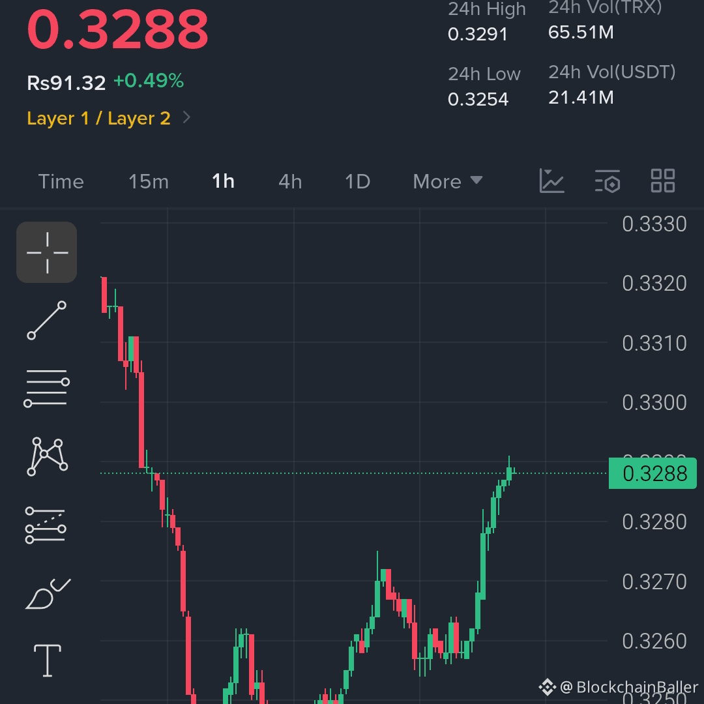
Task: Select the brush drawing tool
Action: pyautogui.click(x=48, y=594)
